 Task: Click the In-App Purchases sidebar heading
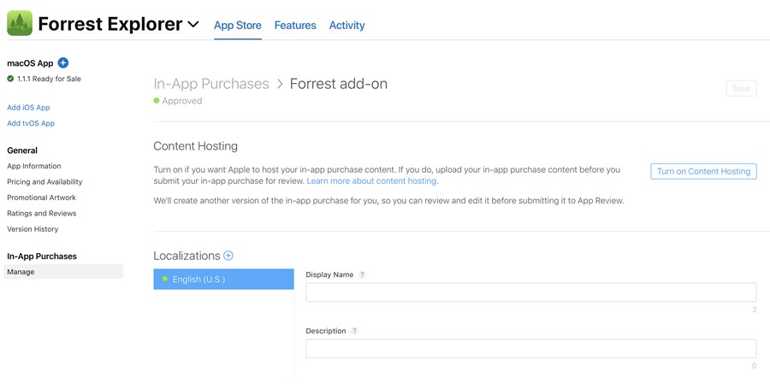[42, 256]
